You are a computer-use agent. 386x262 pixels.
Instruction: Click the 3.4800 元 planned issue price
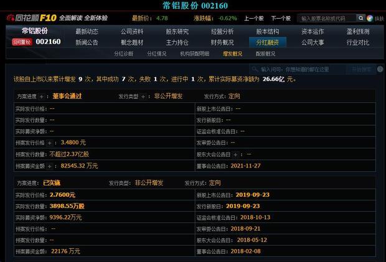[x=73, y=143]
